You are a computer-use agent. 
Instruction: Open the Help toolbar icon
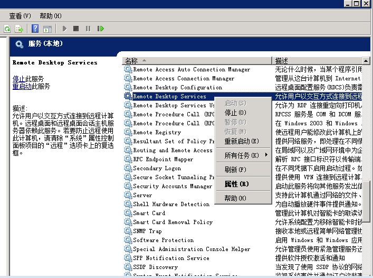35,29
